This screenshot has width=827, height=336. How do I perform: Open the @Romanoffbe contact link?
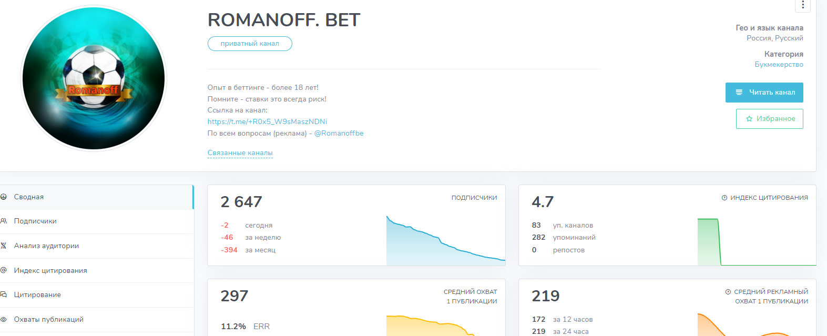pyautogui.click(x=339, y=133)
